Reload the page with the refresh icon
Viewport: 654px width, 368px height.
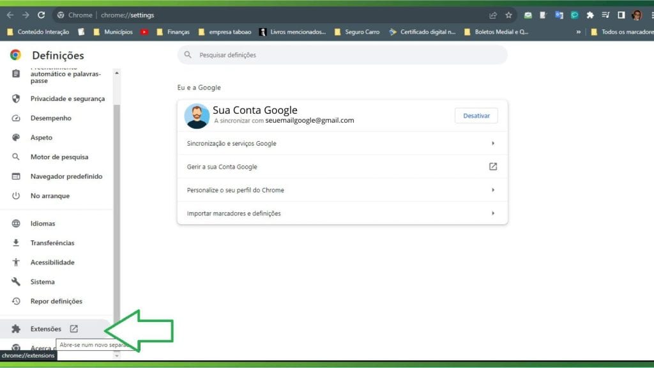click(42, 15)
